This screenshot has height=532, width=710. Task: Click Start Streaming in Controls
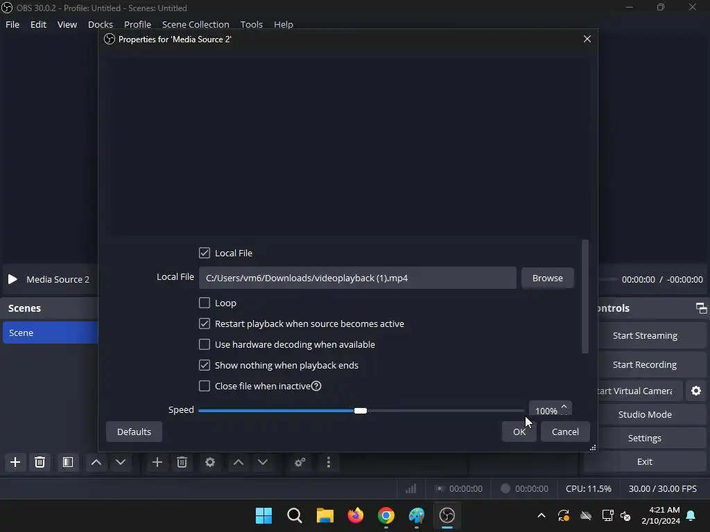[652, 335]
